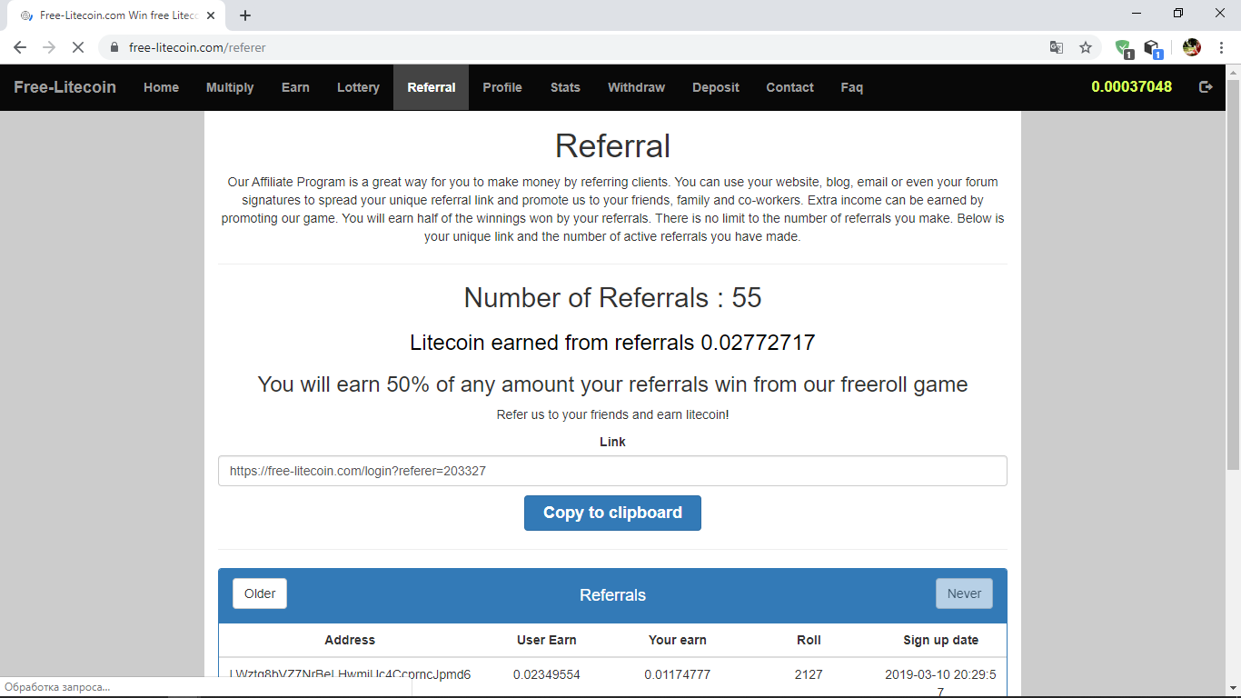Open the Earn page
Screen dimensions: 1241x698
(295, 87)
